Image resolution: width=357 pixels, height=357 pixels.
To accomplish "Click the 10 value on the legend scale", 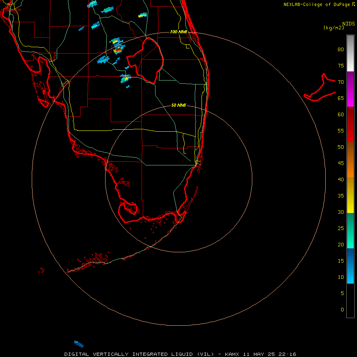I will pos(341,277).
